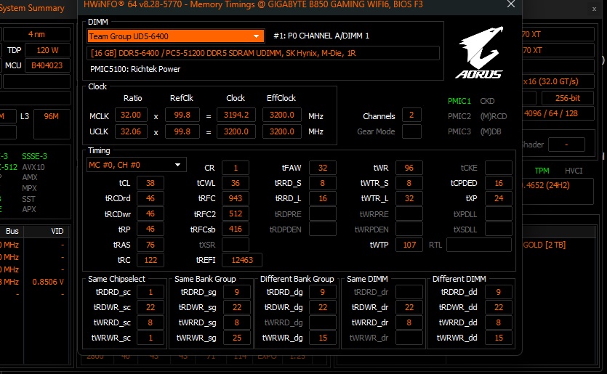Image resolution: width=607 pixels, height=374 pixels.
Task: Click the 256-bit bus width field in background window
Action: click(x=568, y=98)
